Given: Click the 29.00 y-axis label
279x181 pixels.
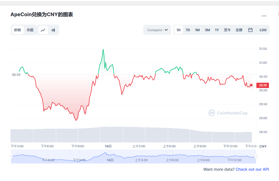Looking at the screenshot, I should coord(263,118).
